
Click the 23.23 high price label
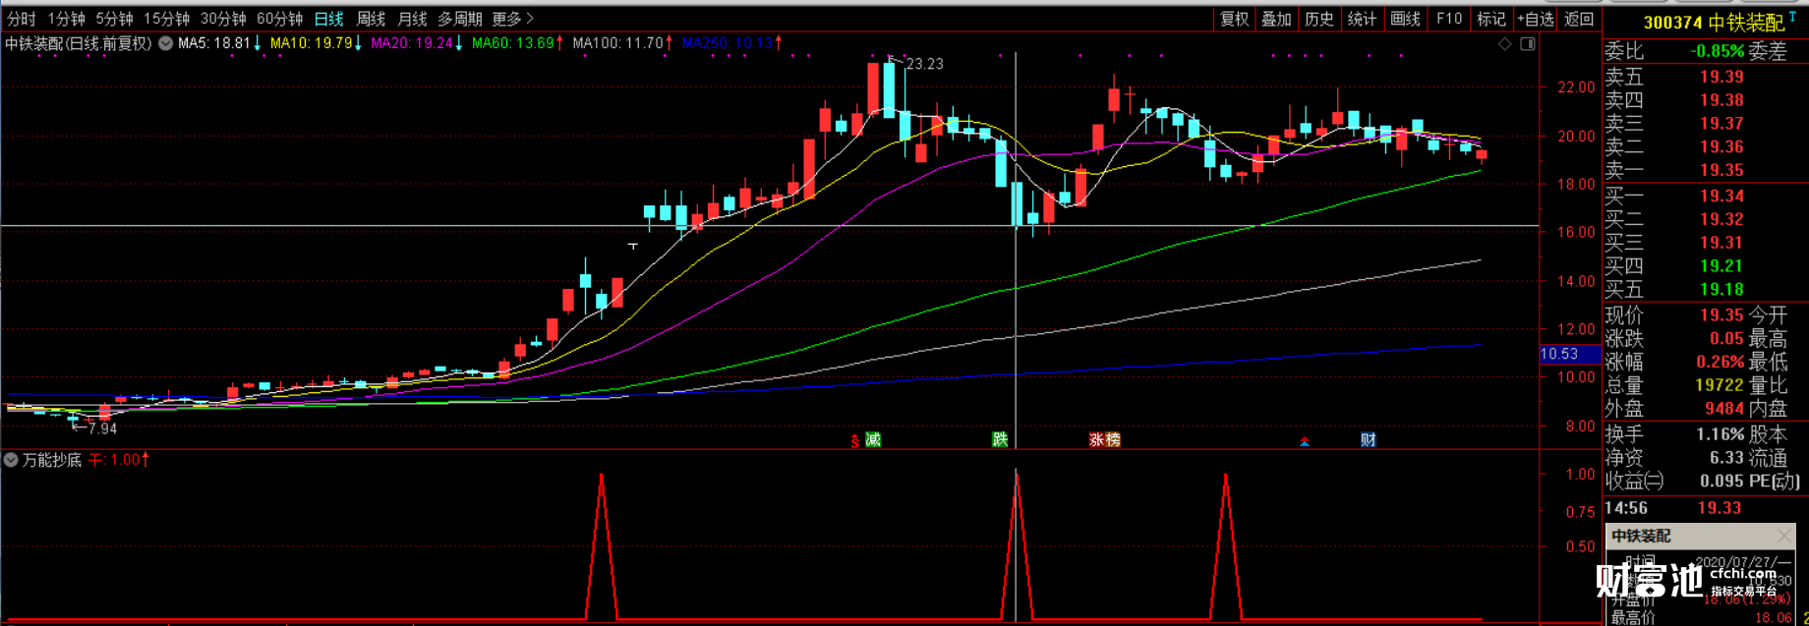[924, 64]
